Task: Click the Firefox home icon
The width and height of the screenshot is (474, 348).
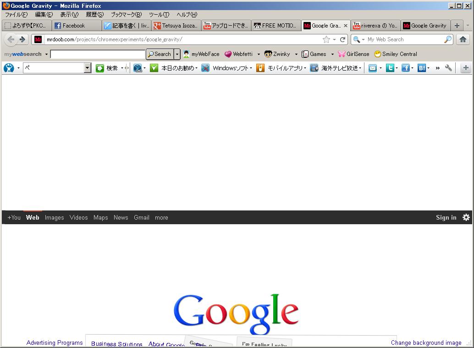Action: point(463,39)
